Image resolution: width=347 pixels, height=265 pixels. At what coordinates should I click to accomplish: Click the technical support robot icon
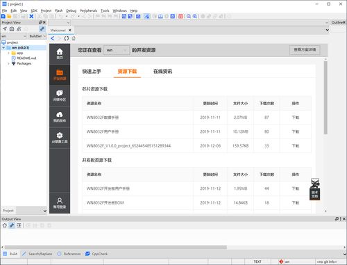point(315,189)
